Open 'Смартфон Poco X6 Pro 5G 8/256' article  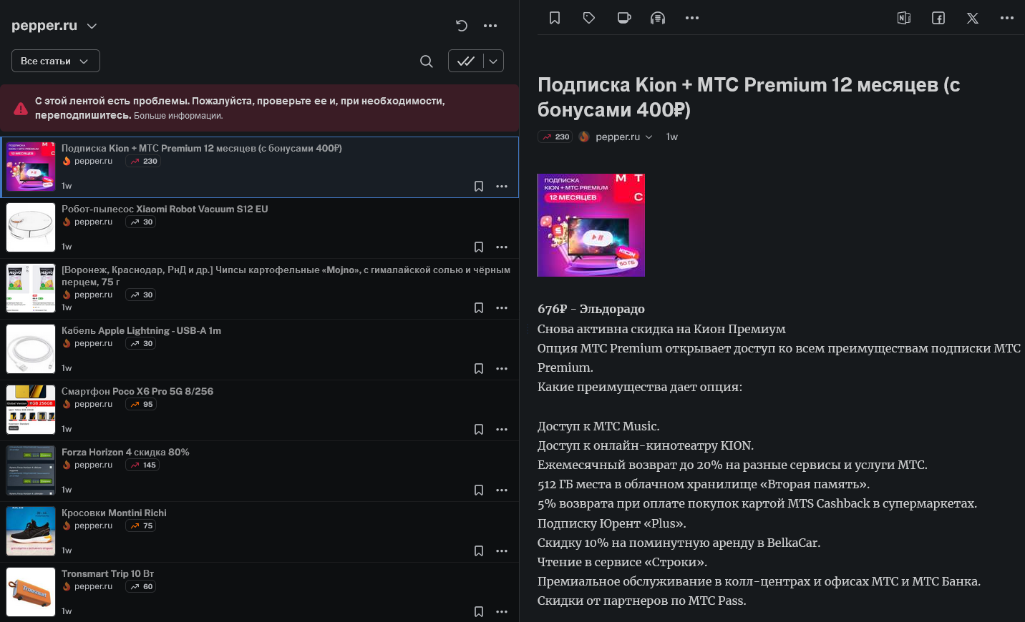coord(137,391)
